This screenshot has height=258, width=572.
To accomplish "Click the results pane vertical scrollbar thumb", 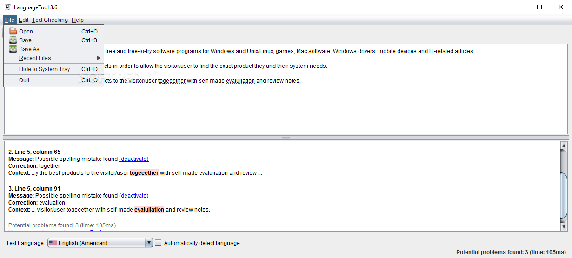I will [x=564, y=195].
